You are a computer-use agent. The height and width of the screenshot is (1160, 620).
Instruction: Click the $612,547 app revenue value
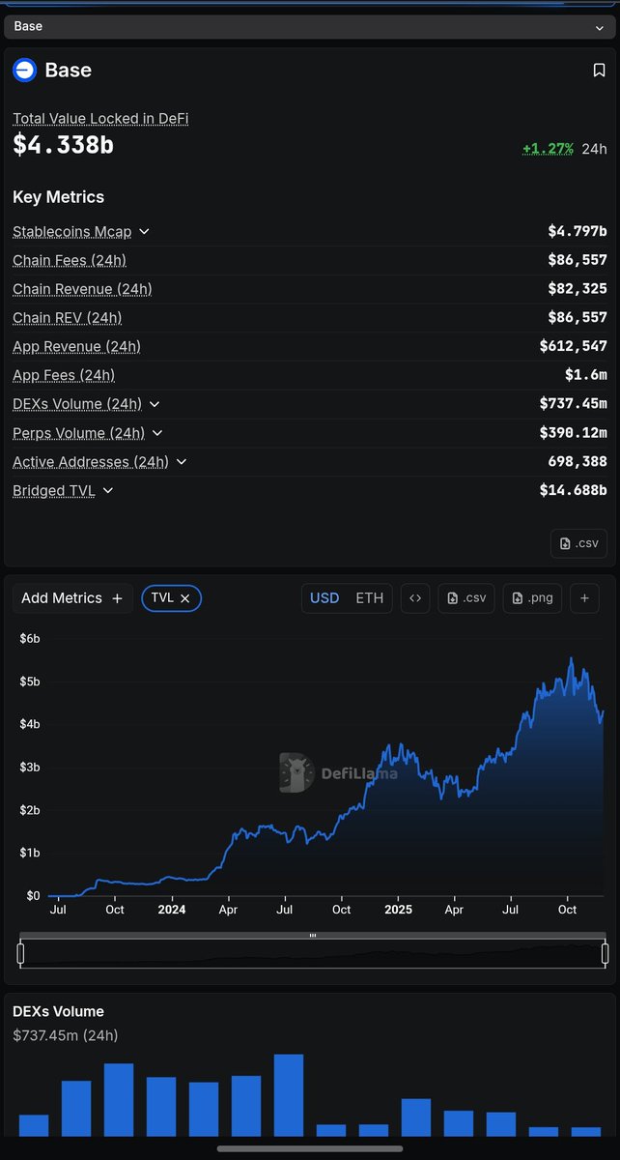pos(574,346)
